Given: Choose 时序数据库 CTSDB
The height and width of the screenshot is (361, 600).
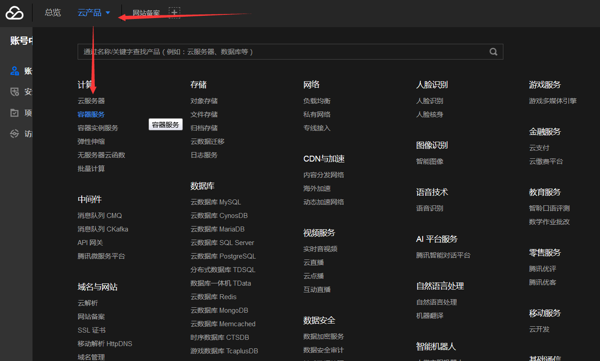Looking at the screenshot, I should [x=220, y=337].
